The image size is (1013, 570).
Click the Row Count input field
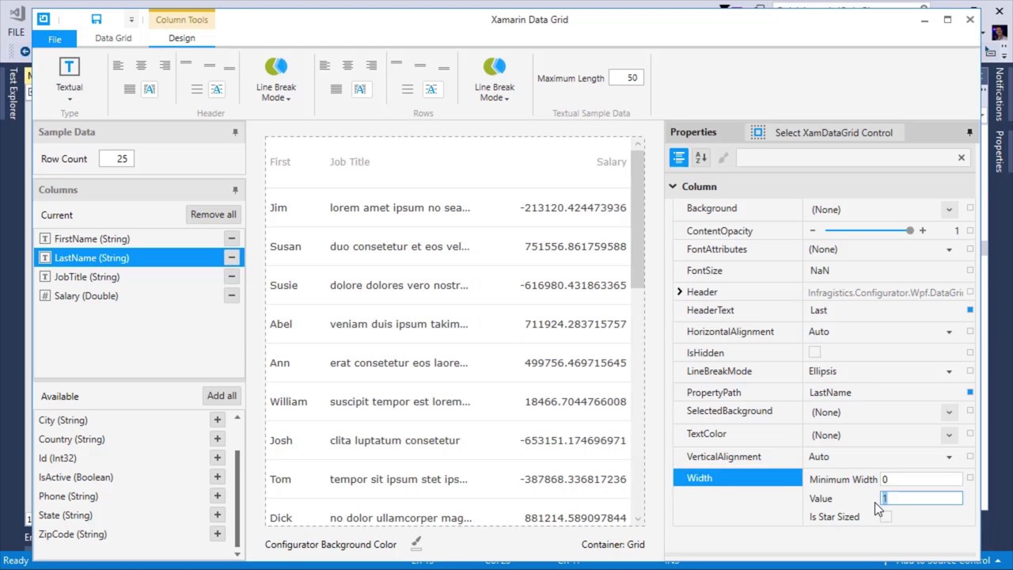pos(116,158)
